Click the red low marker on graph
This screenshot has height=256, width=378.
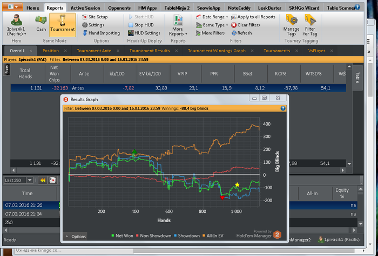coord(222,198)
